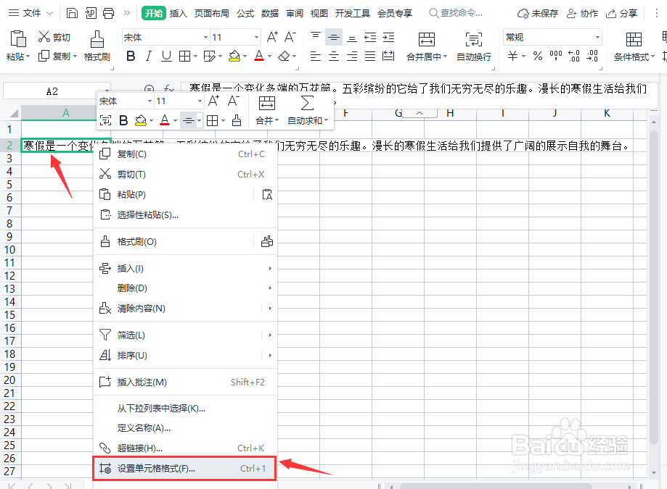Click the 协作 collaboration button
Image resolution: width=667 pixels, height=489 pixels.
pyautogui.click(x=586, y=12)
